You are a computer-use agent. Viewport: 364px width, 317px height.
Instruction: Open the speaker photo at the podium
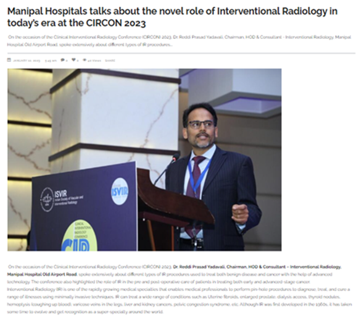tap(144, 159)
